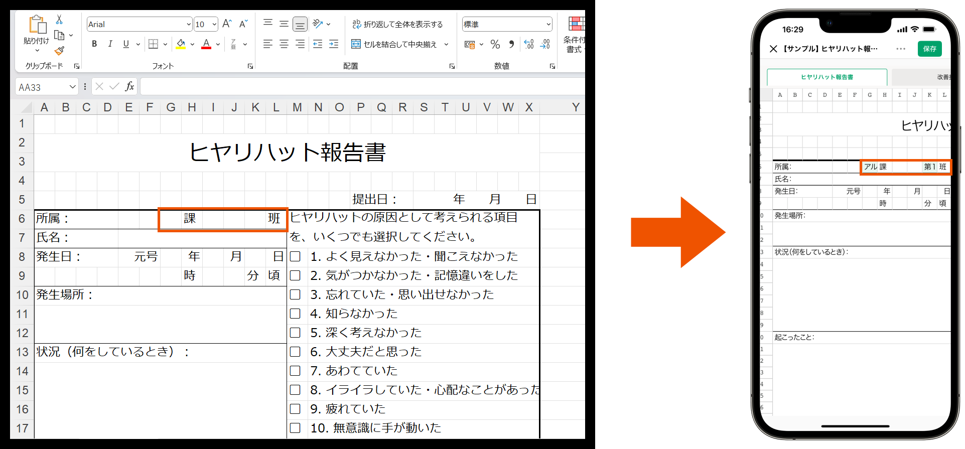Screen dimensions: 965x449
Task: Increase font size with larger A icon
Action: tap(227, 24)
